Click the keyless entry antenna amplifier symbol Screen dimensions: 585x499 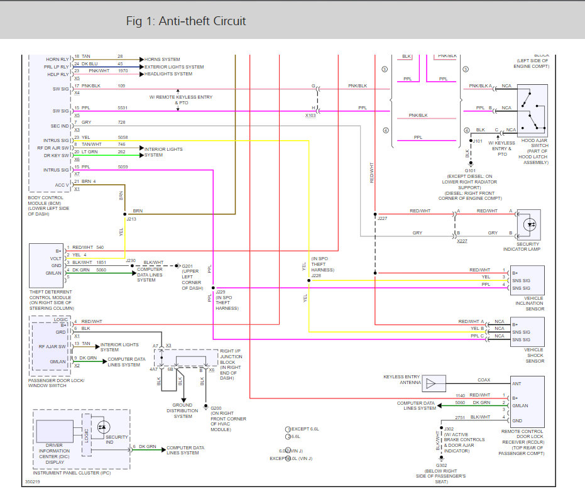point(434,383)
